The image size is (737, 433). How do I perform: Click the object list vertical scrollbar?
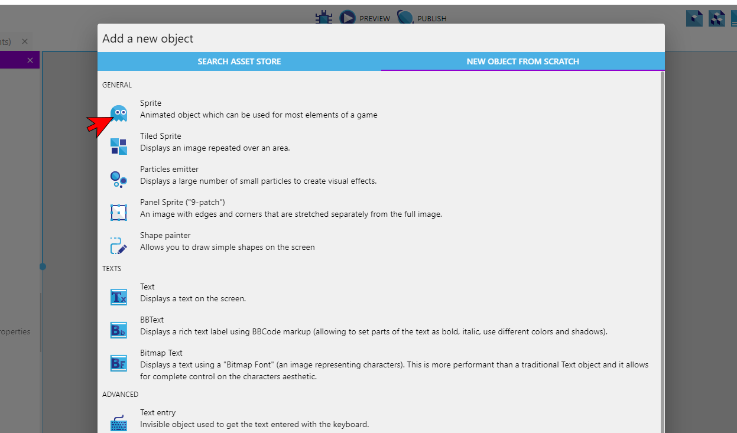662,252
